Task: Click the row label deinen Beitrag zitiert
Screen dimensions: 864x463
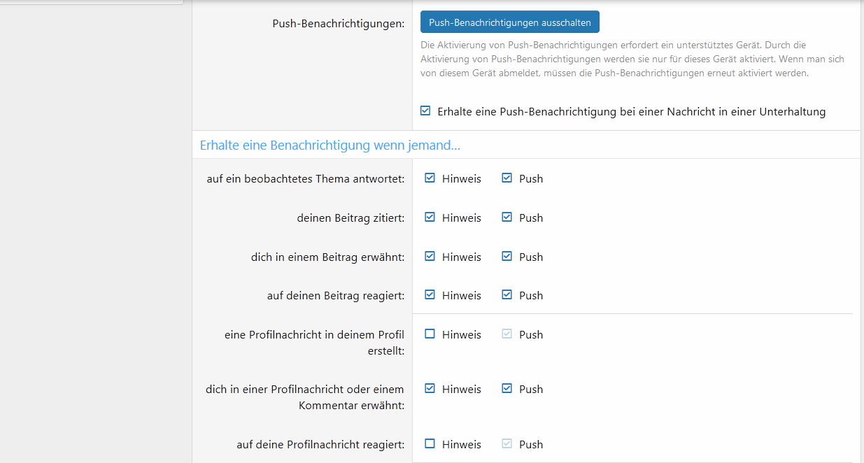Action: 350,218
